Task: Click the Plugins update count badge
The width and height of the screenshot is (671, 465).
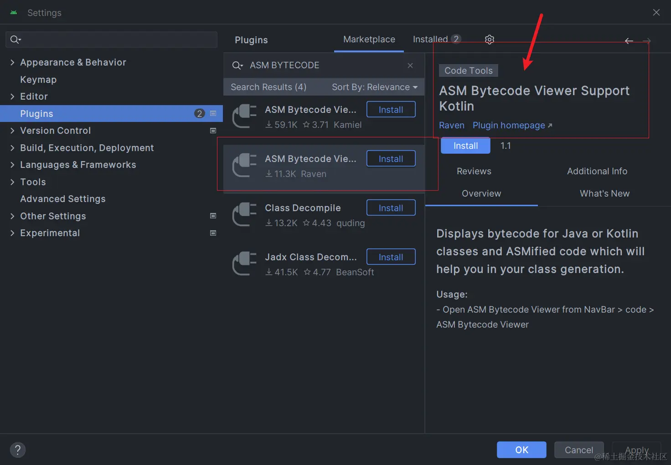Action: (199, 114)
